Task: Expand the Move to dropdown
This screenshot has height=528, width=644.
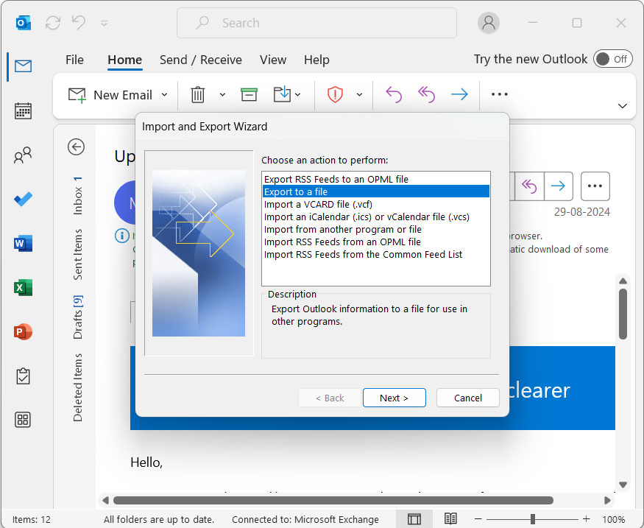Action: 297,94
